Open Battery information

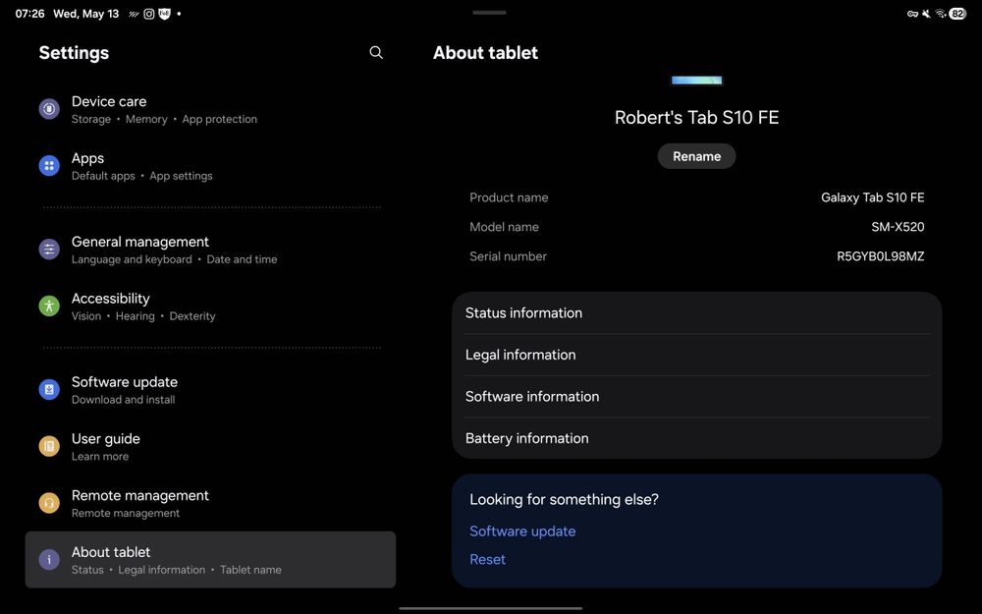pyautogui.click(x=696, y=438)
